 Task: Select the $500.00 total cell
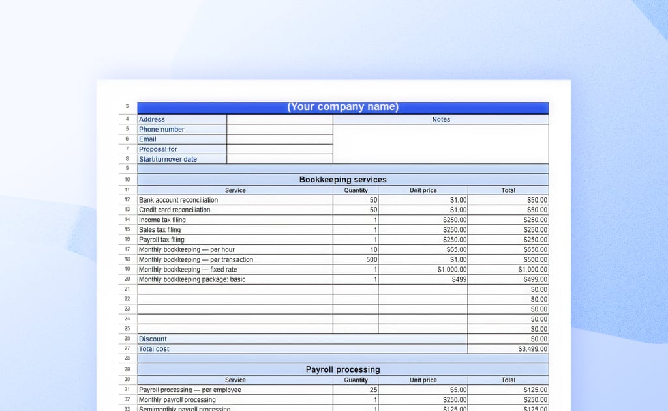(x=508, y=259)
